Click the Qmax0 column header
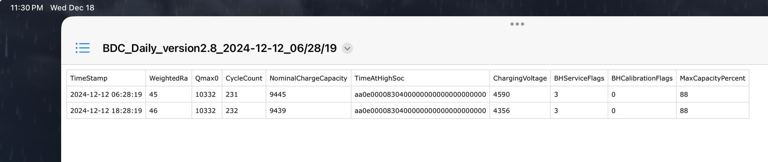 [x=207, y=78]
